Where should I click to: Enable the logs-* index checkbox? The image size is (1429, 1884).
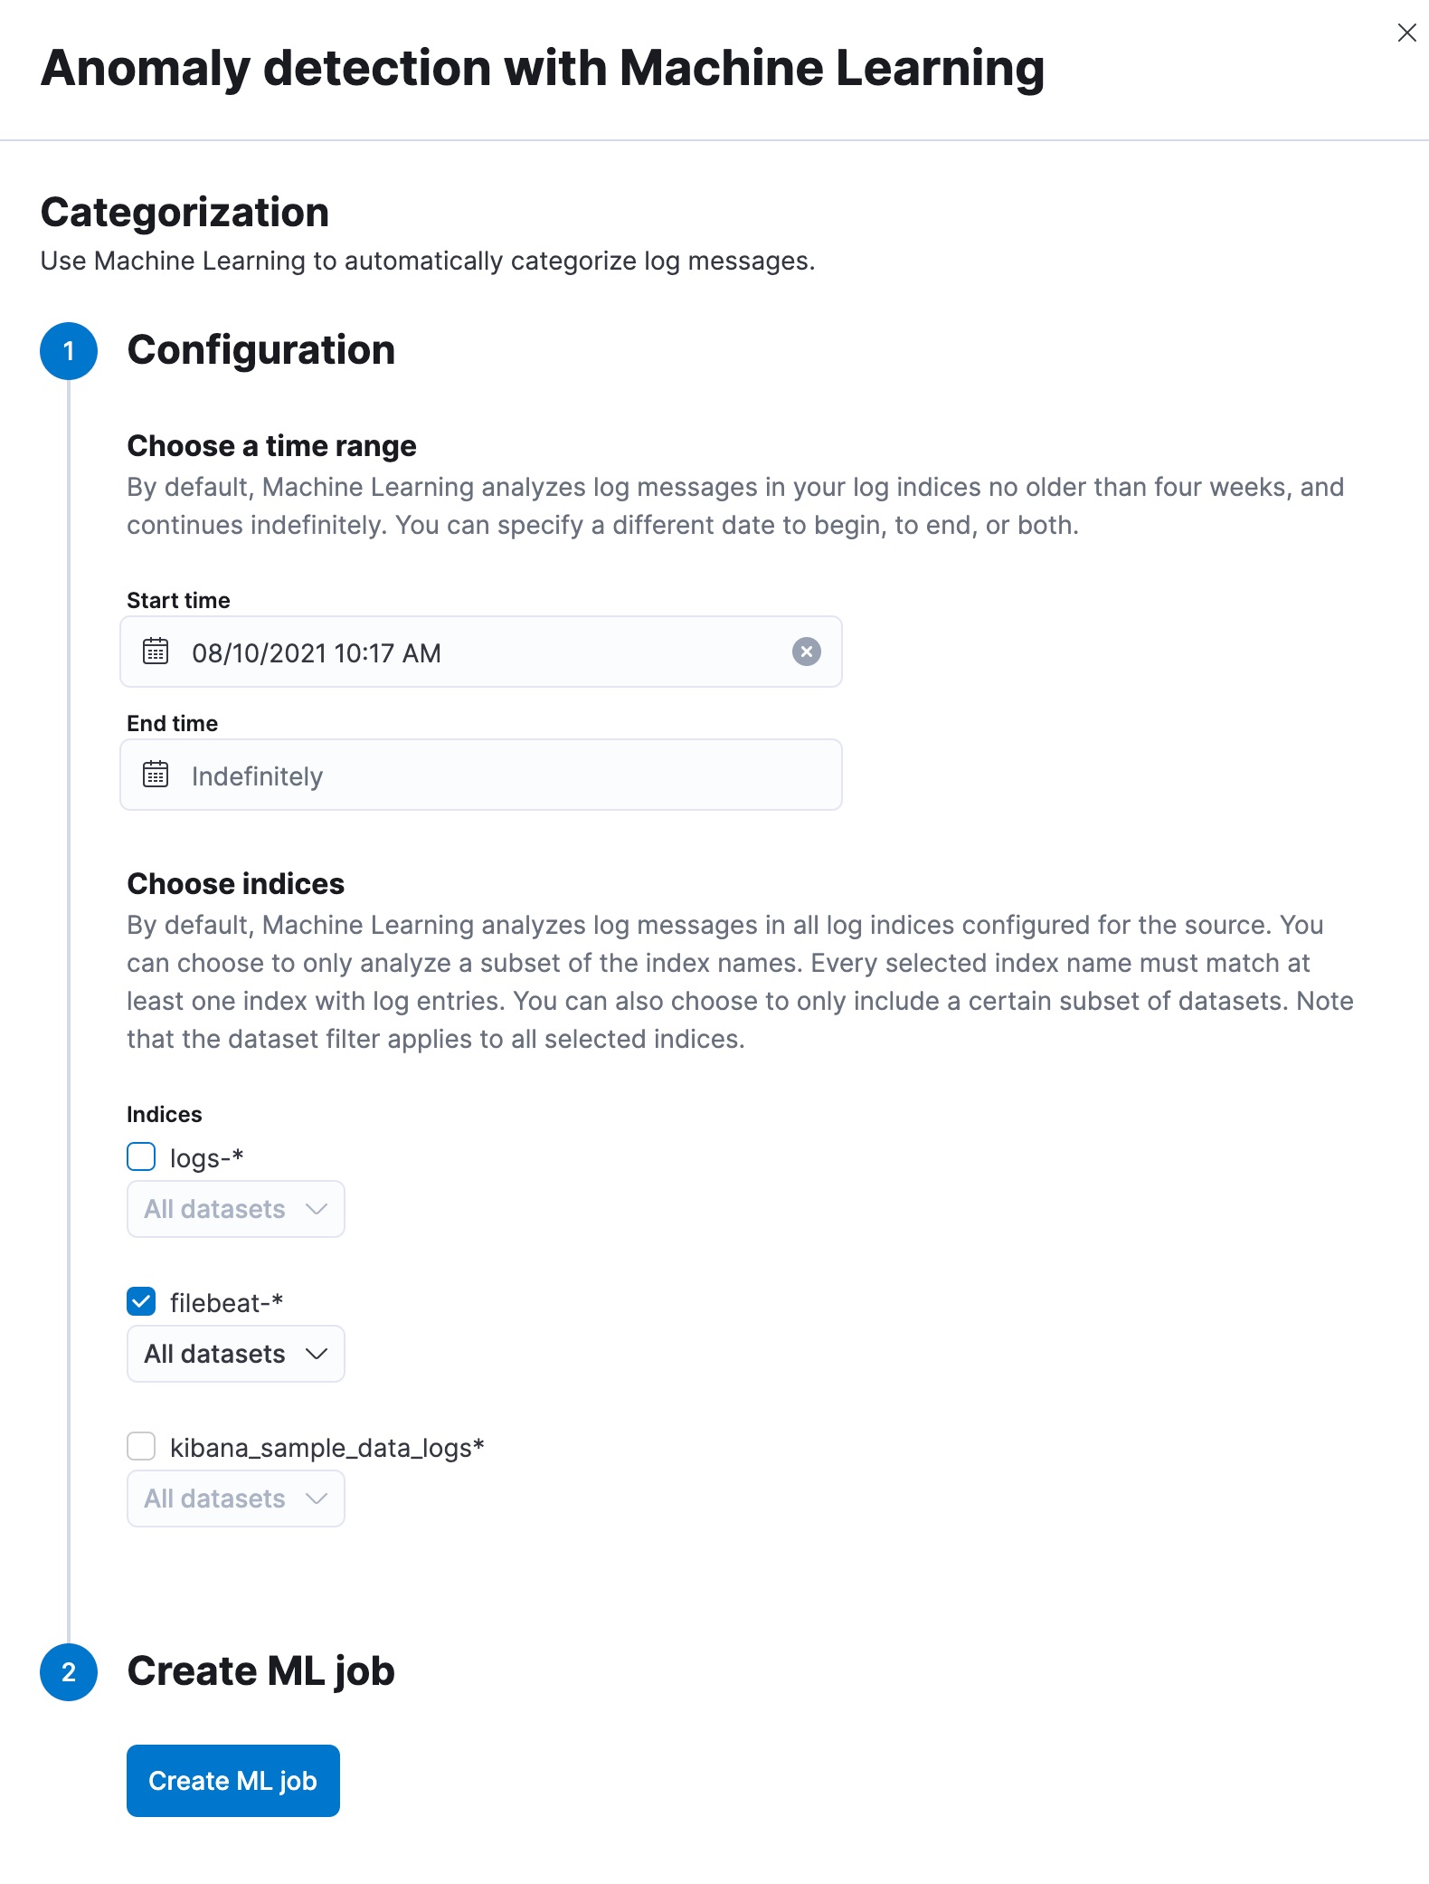[141, 1156]
